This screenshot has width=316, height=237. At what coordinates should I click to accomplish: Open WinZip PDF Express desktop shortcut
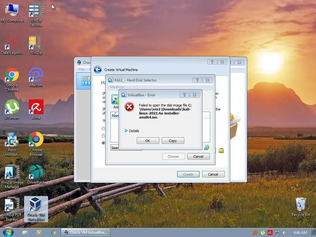12,210
